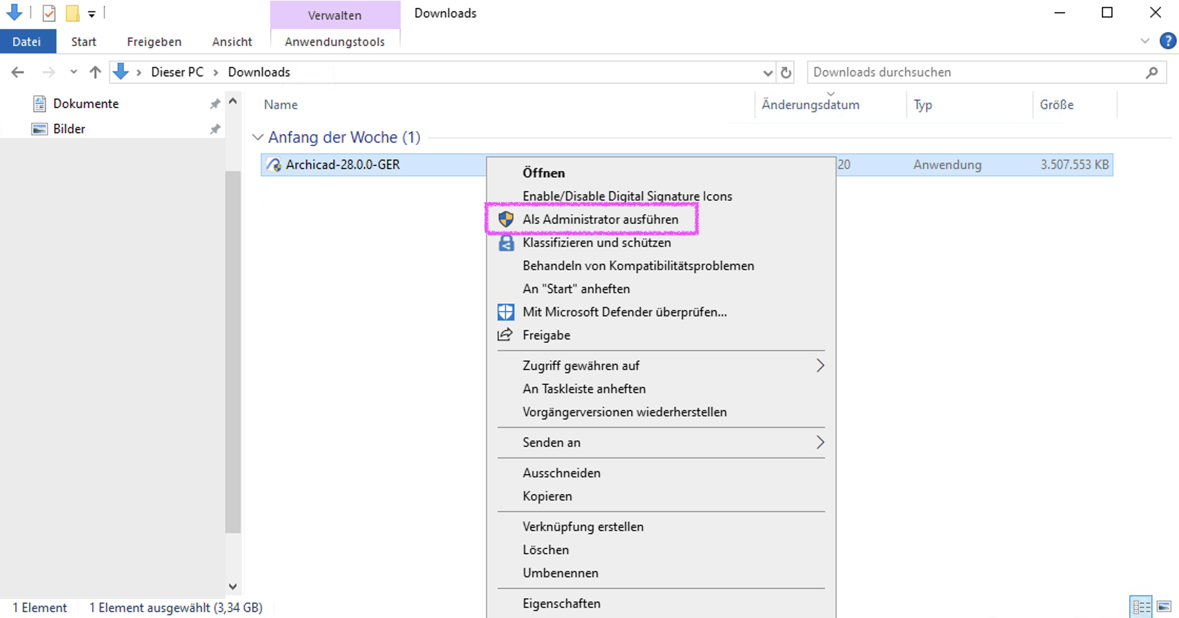This screenshot has height=618, width=1179.
Task: Open recent locations dropdown
Action: click(73, 72)
